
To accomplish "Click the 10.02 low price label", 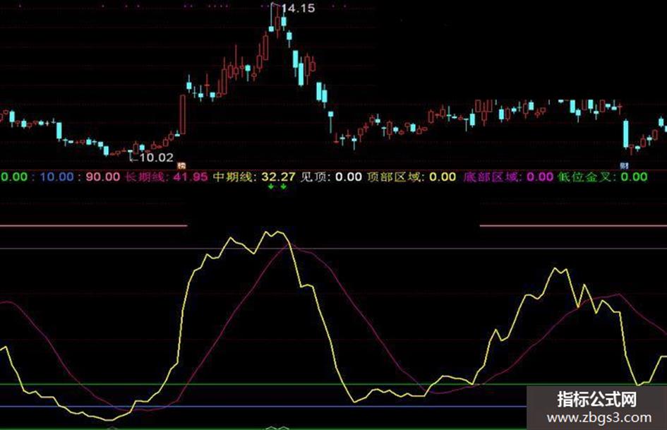I will pyautogui.click(x=156, y=158).
